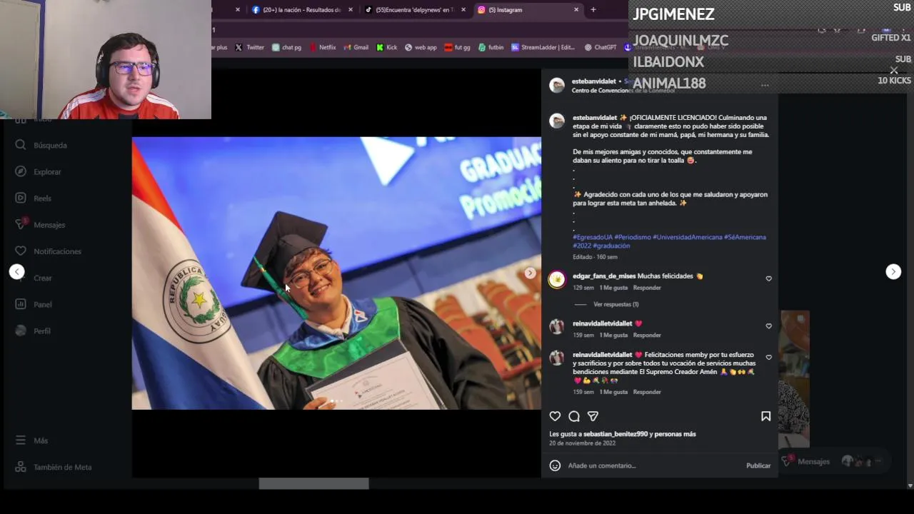Click the Reels clapper icon
The image size is (914, 514).
tap(21, 198)
